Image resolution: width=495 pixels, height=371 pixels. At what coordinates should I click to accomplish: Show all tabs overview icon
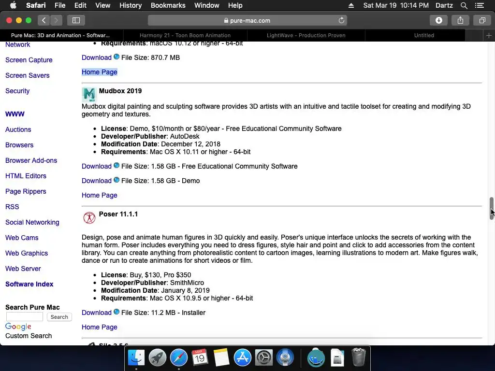pos(482,20)
